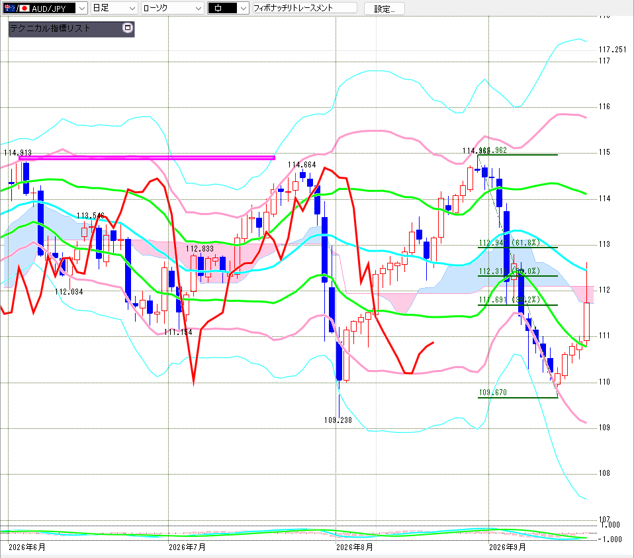Click the 109.670 Fibonacci level label
Viewport: 634px width, 558px height.
[492, 393]
